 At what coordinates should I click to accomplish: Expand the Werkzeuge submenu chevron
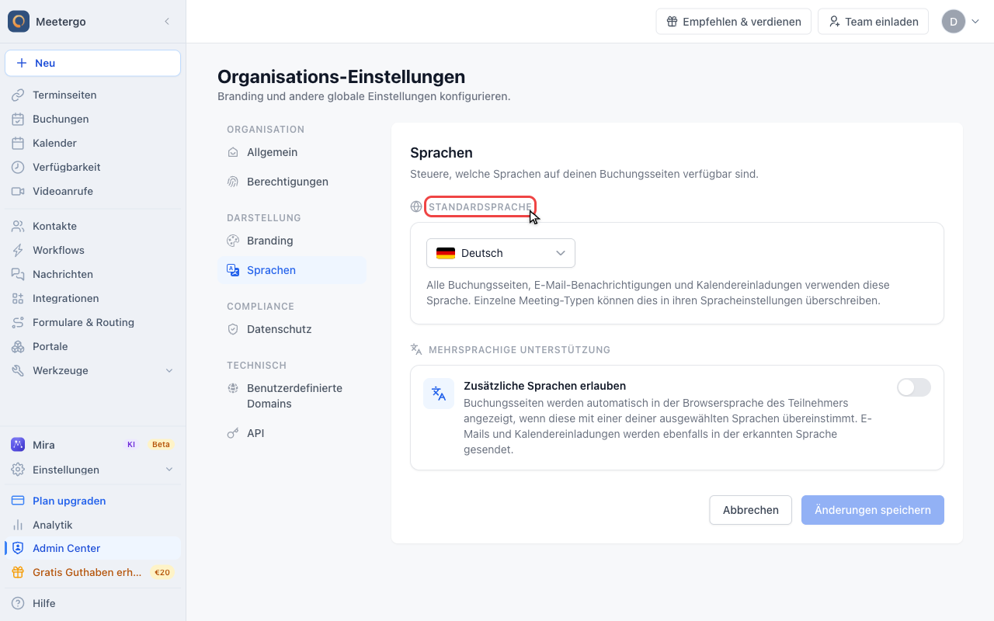[x=169, y=370]
